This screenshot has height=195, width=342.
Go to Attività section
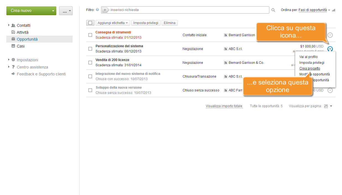[23, 32]
